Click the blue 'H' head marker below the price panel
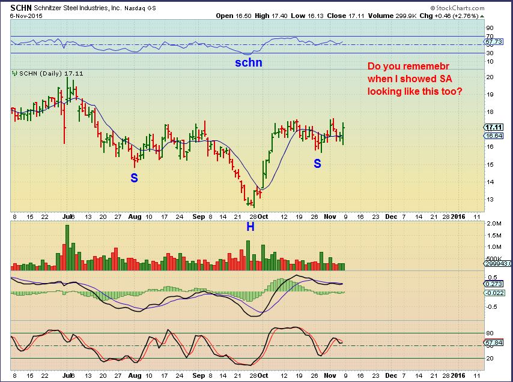Image resolution: width=513 pixels, height=382 pixels. click(250, 227)
